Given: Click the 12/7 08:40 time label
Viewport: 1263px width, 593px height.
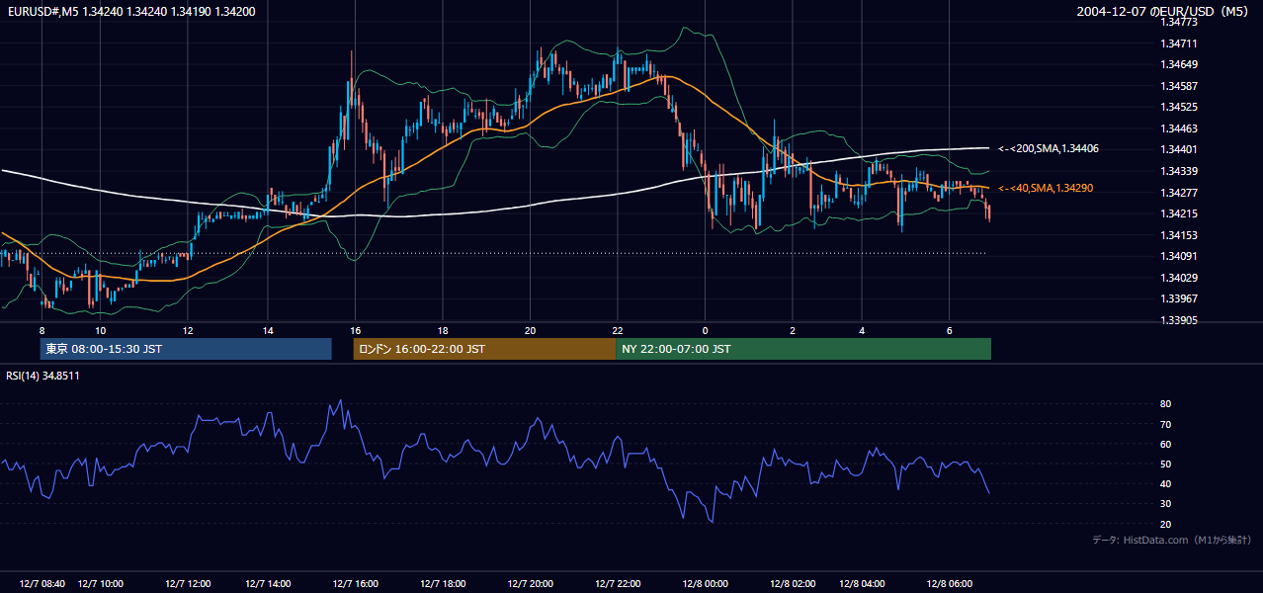Looking at the screenshot, I should coord(42,584).
